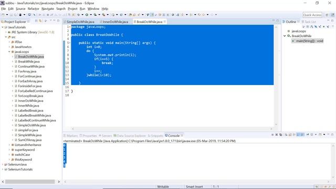This screenshot has width=336, height=189.
Task: Click the Java perspective icon
Action: tap(332, 15)
